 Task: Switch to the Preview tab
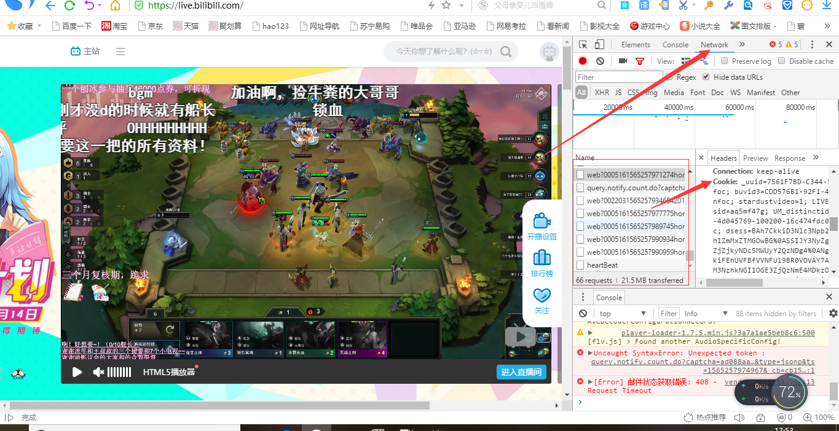[x=755, y=158]
